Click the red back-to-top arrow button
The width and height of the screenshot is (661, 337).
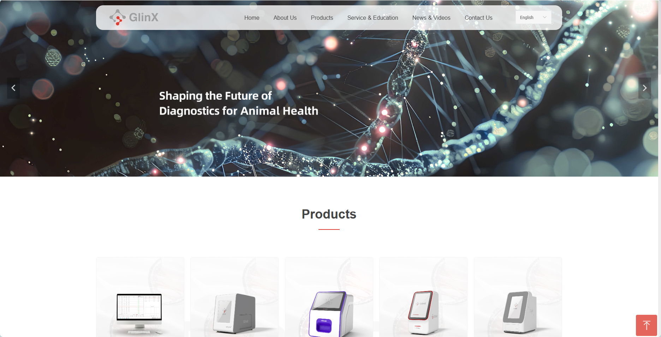click(x=647, y=325)
